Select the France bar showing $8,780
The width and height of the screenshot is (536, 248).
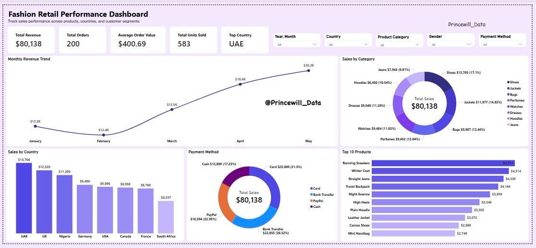[146, 211]
